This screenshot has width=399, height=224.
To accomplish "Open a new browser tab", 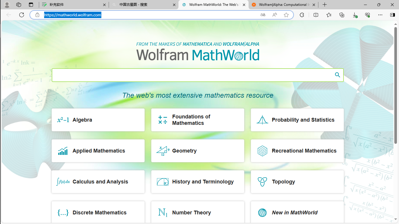I will (x=325, y=5).
